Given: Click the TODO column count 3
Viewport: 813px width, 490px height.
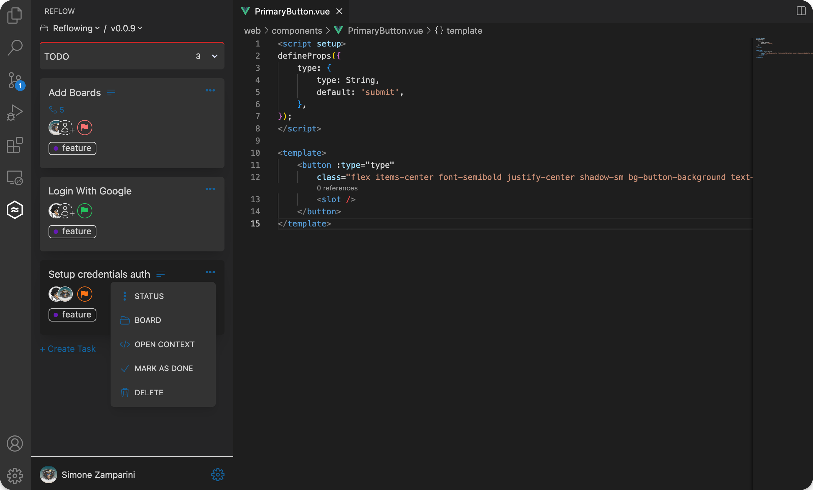Looking at the screenshot, I should point(198,56).
